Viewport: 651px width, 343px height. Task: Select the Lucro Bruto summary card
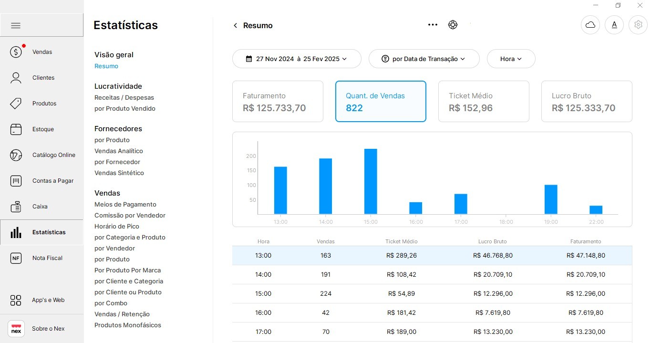coord(587,101)
